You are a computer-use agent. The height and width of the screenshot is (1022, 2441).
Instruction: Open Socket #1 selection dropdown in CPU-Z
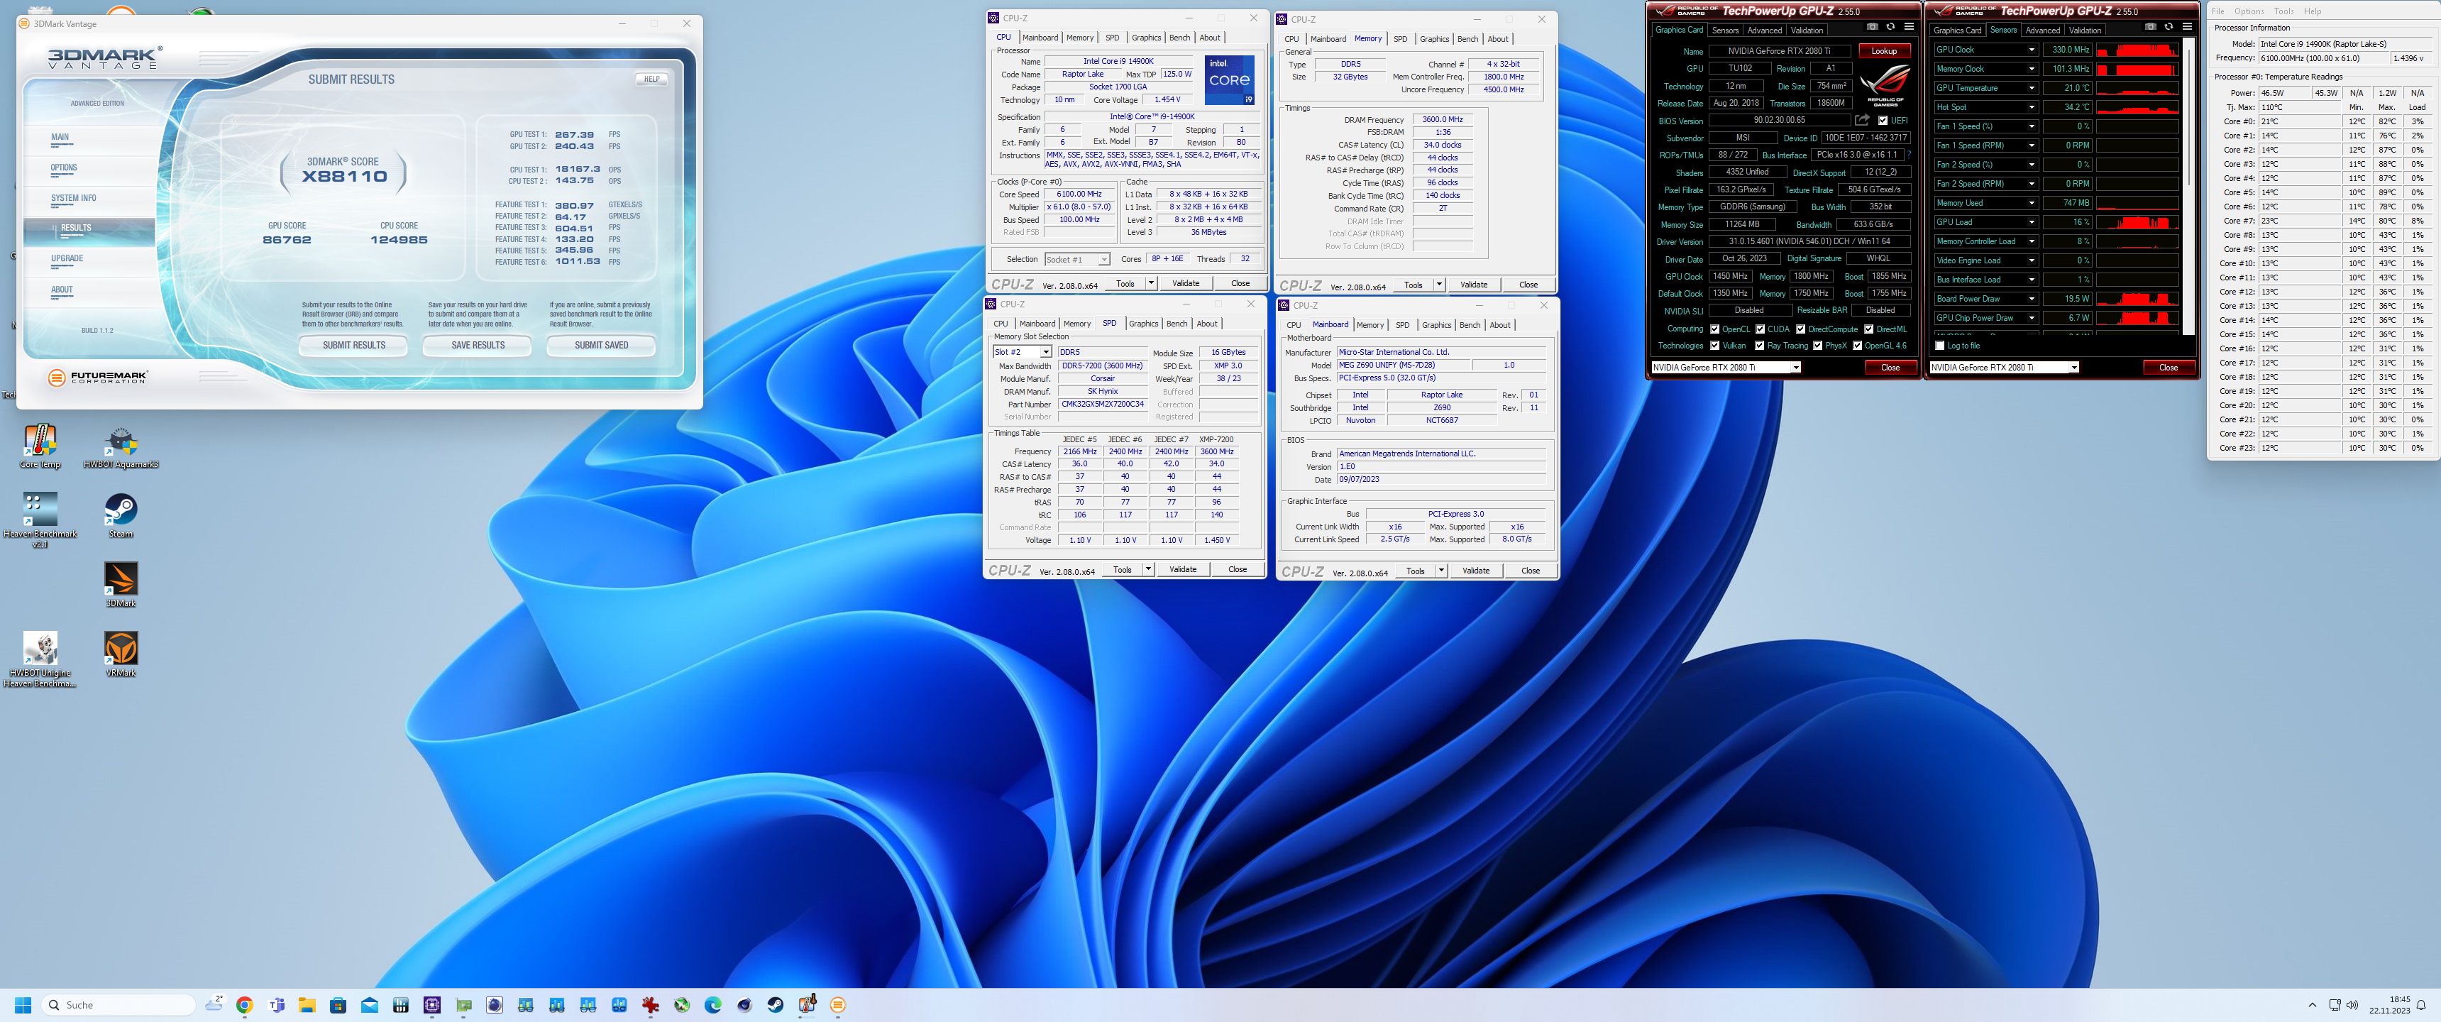click(x=1103, y=260)
